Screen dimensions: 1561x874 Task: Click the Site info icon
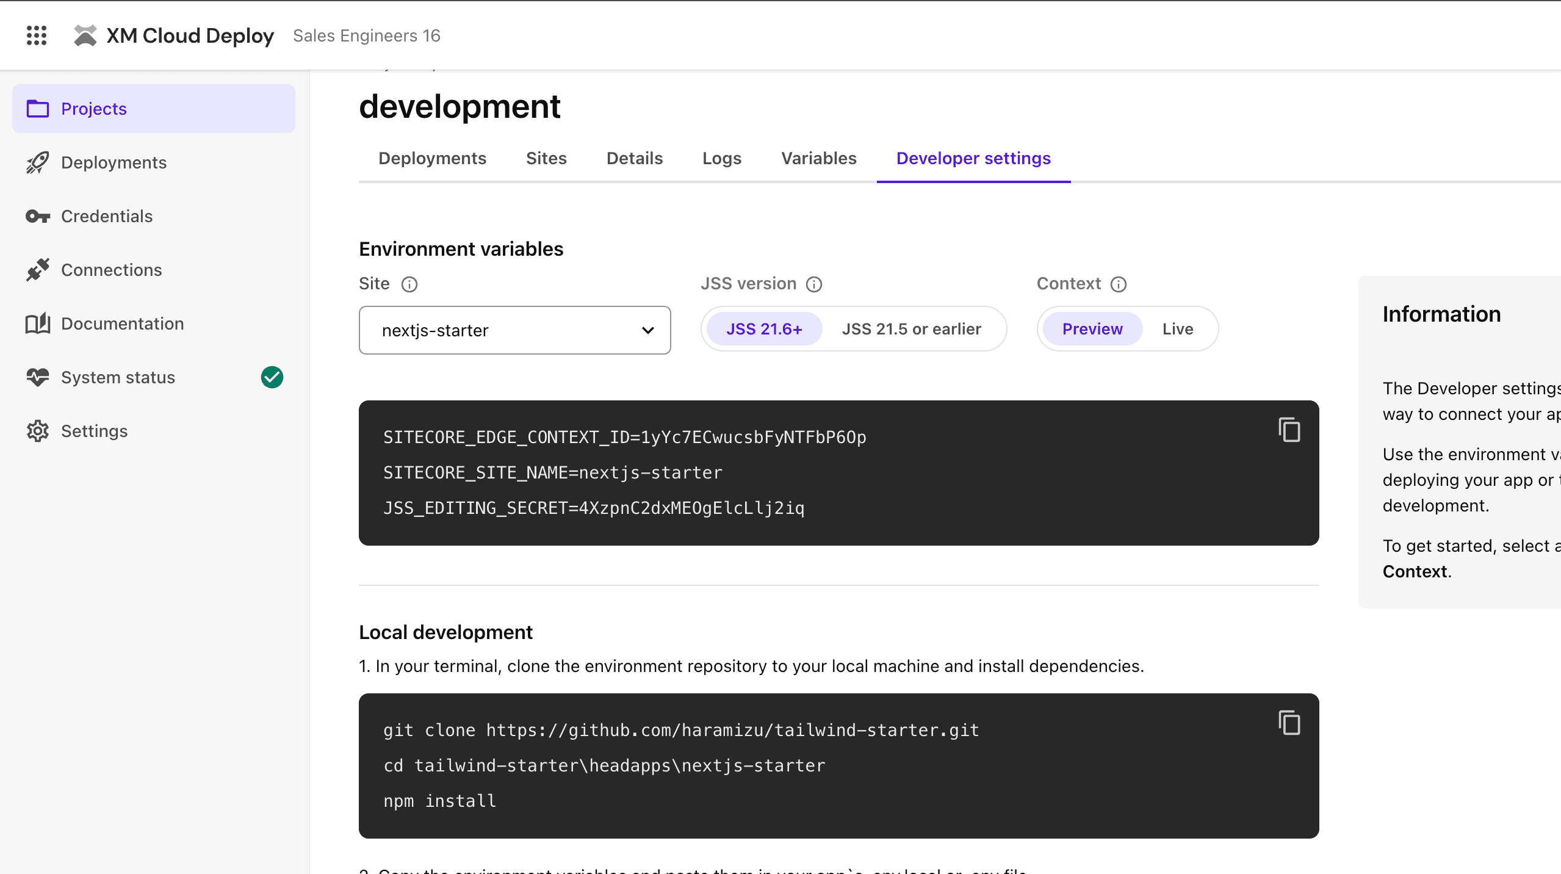(x=409, y=284)
